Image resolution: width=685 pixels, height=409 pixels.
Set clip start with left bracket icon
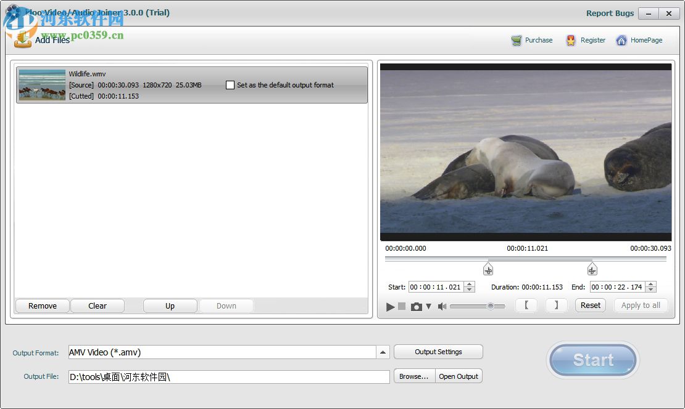[x=526, y=305]
